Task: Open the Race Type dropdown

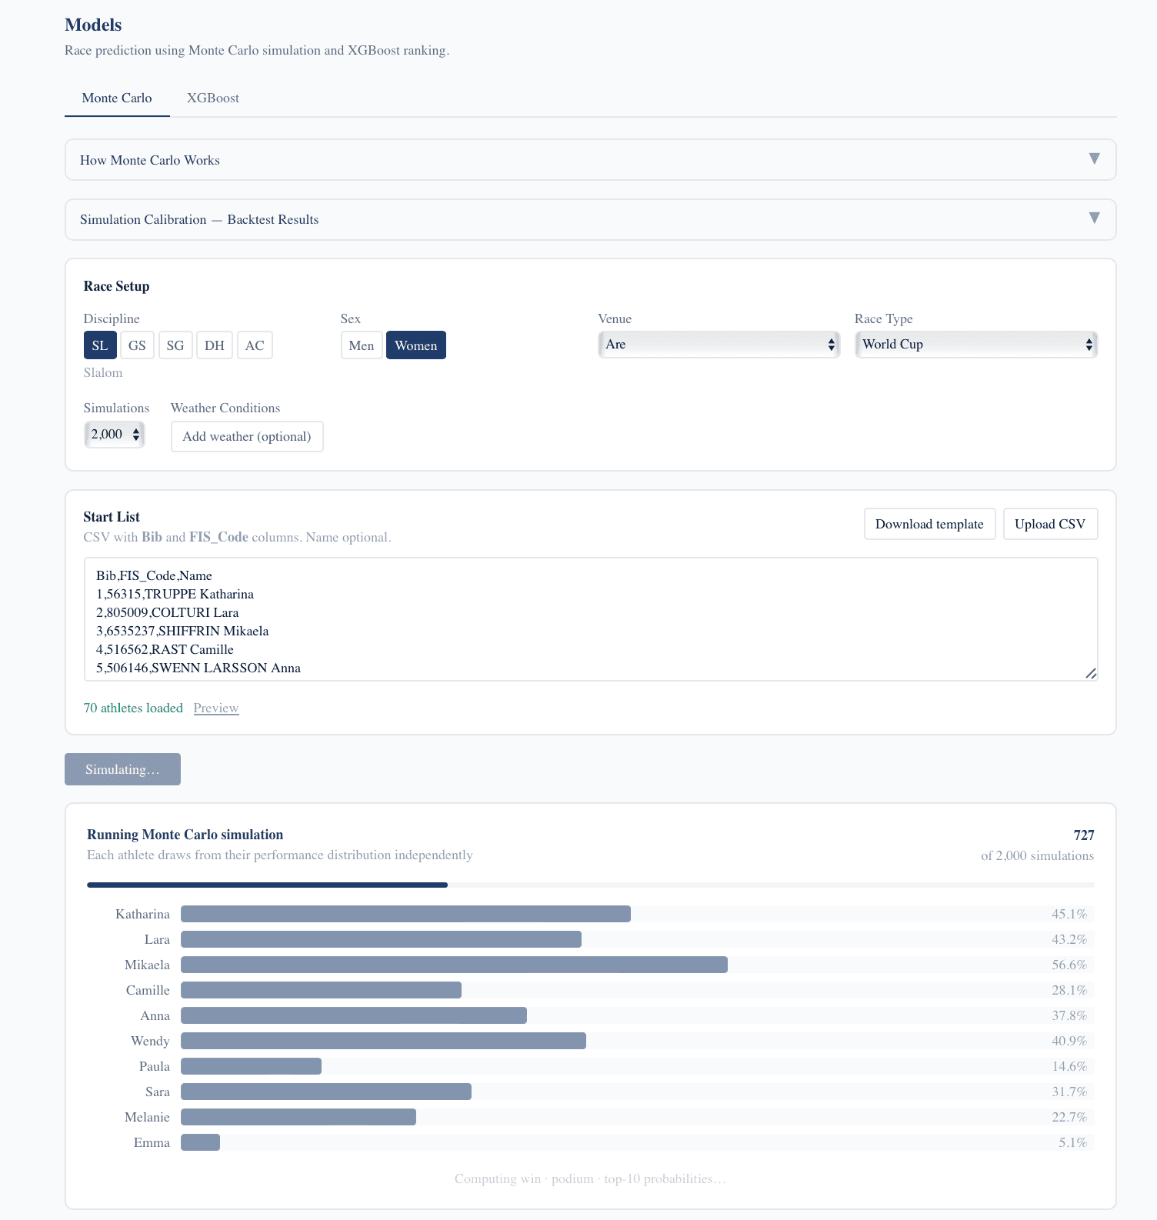Action: point(975,345)
